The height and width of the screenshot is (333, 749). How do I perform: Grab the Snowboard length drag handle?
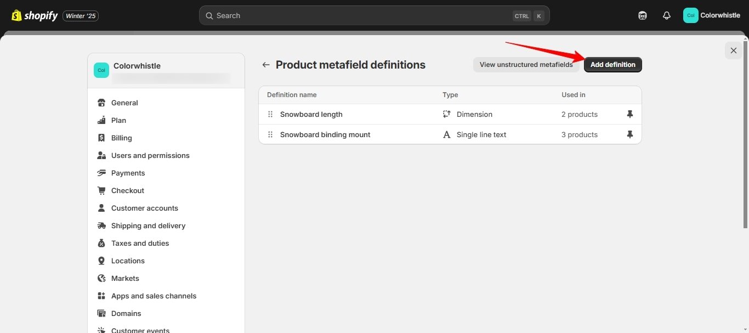270,114
